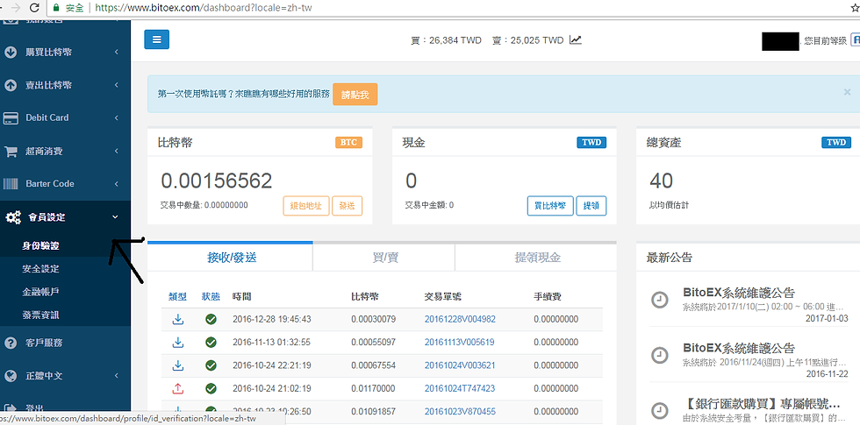Expand the 正體中文 language menu
Image resolution: width=860 pixels, height=425 pixels.
click(65, 376)
